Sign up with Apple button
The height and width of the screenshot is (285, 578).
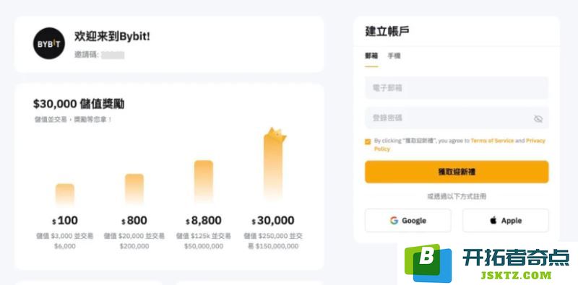[505, 221]
